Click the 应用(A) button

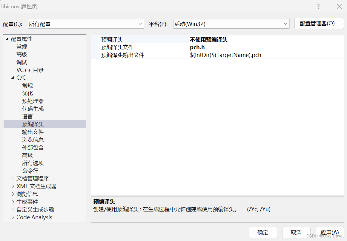(329, 232)
